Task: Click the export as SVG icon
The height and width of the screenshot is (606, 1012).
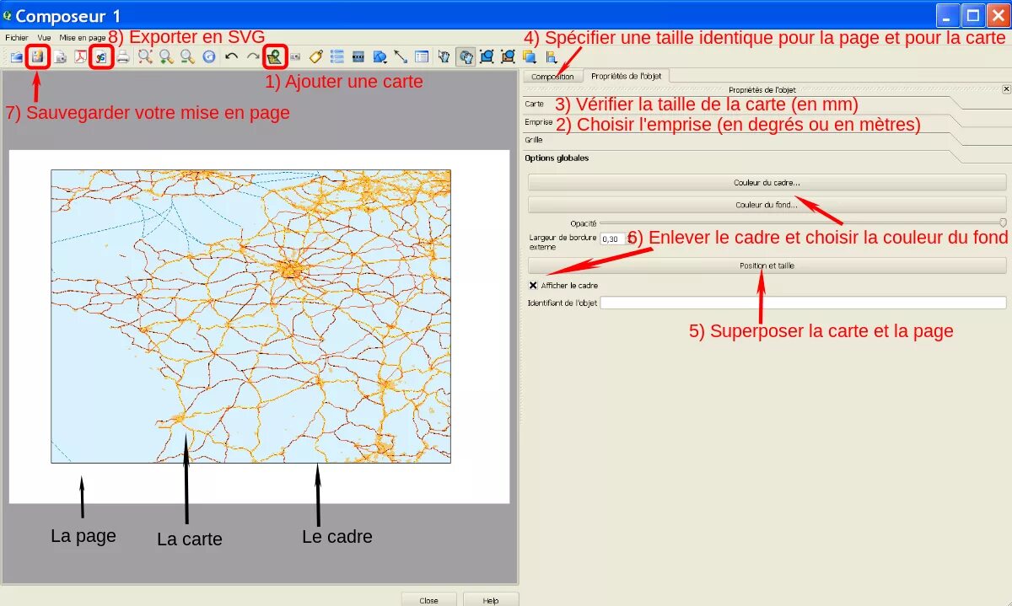Action: point(101,57)
